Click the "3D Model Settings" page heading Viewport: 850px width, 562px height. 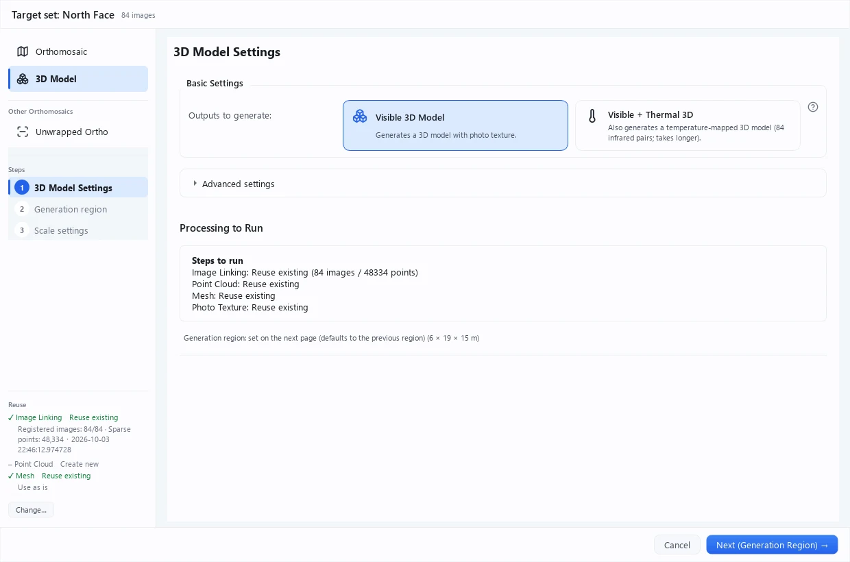coord(227,52)
